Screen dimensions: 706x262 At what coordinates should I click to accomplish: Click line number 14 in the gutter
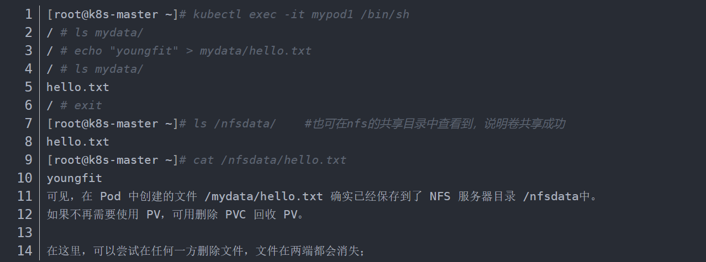point(25,250)
